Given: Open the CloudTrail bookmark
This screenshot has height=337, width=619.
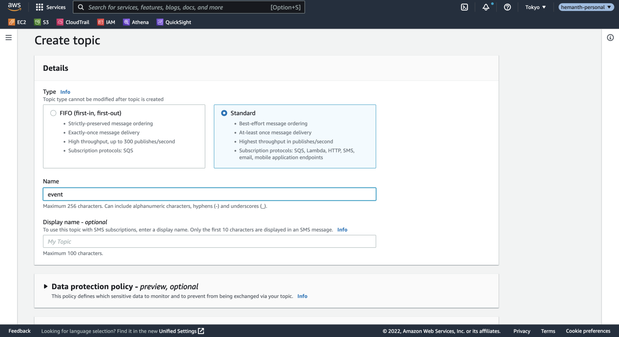Looking at the screenshot, I should pos(73,22).
